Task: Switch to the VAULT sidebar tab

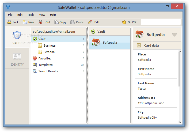Action: 17,37
